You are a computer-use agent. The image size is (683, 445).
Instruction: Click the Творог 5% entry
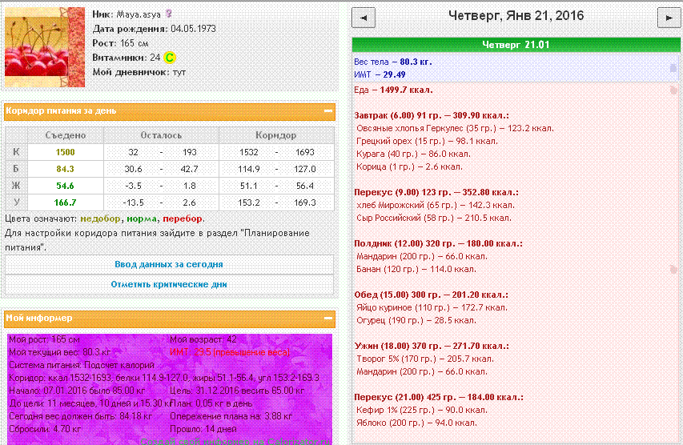tap(425, 359)
